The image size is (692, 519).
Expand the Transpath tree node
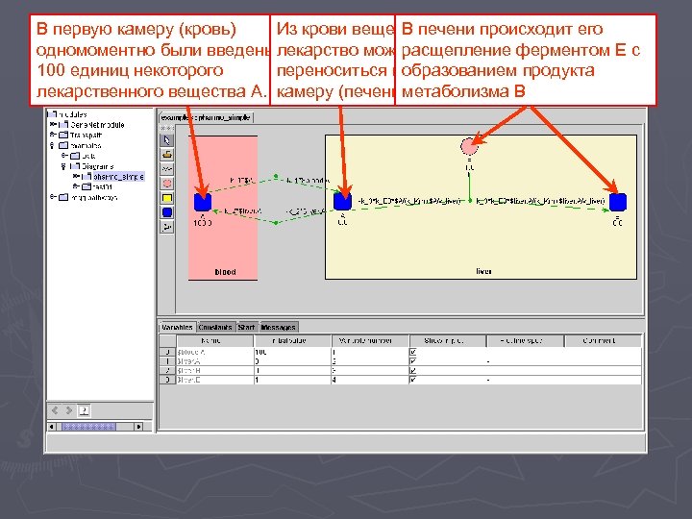tap(54, 135)
